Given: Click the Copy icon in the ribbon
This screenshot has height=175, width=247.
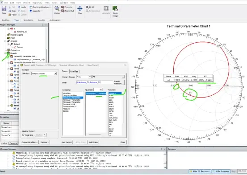Looking at the screenshot, I should click(10, 11).
